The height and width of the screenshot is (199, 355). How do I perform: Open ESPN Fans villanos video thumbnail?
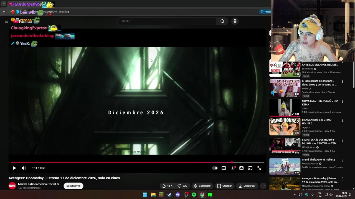click(x=285, y=69)
